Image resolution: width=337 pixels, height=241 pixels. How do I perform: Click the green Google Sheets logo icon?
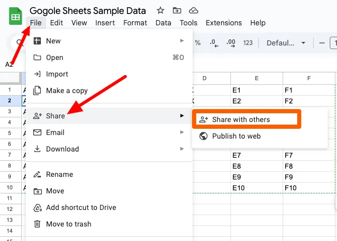16,17
